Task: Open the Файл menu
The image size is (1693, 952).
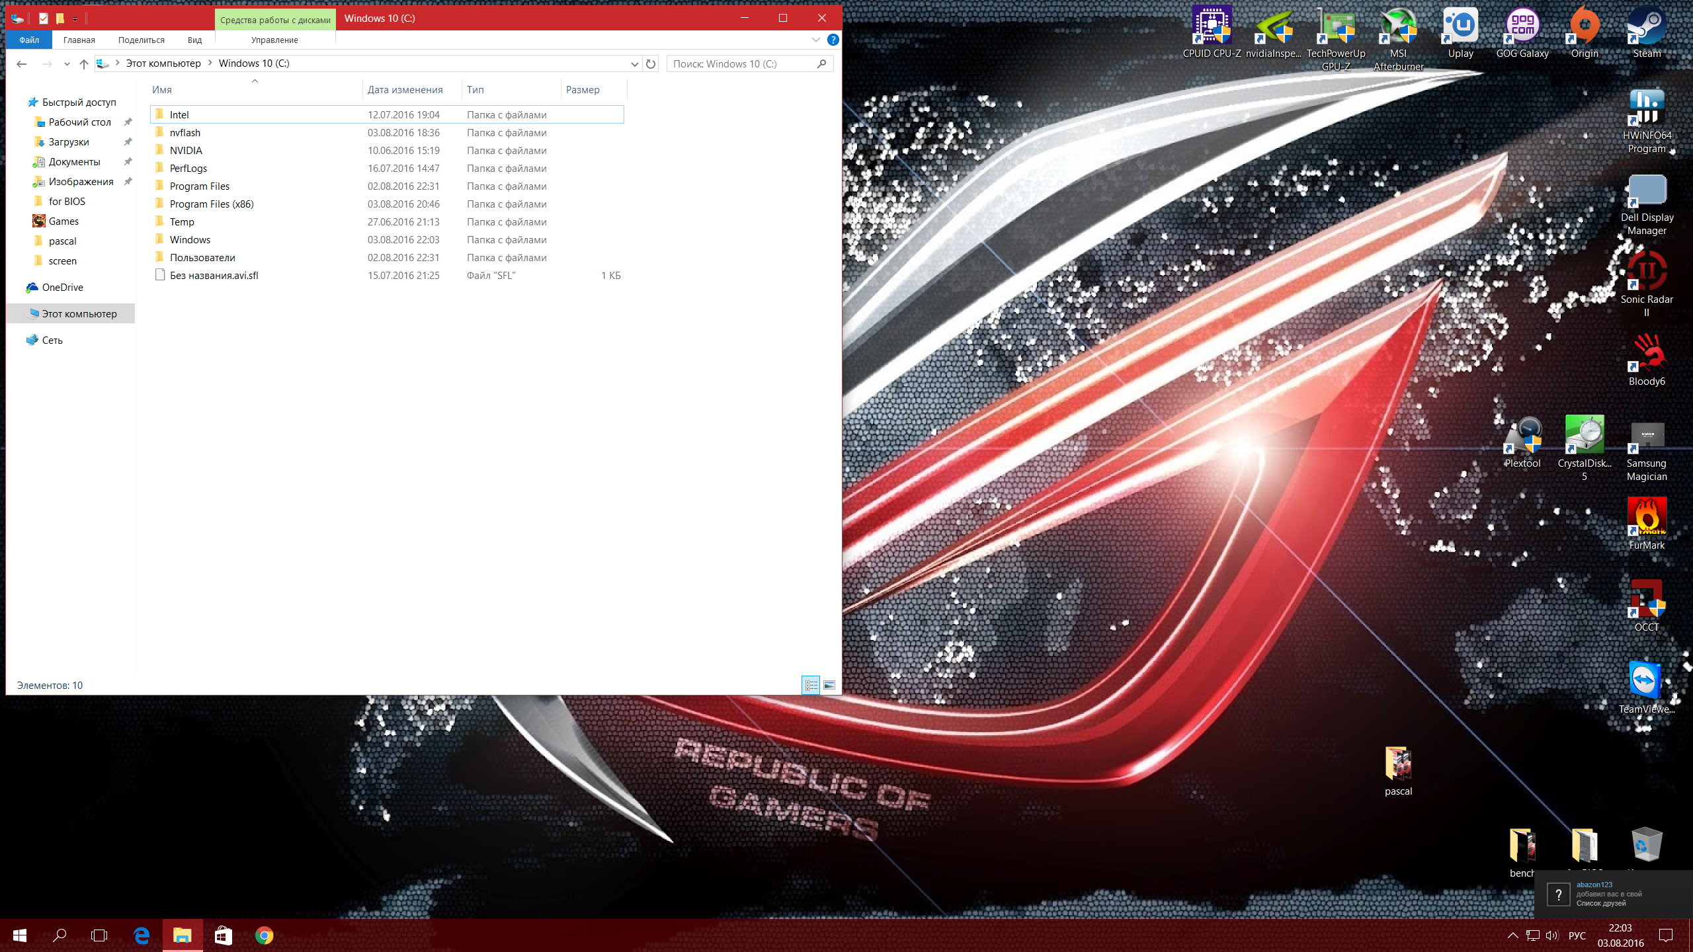Action: tap(29, 40)
